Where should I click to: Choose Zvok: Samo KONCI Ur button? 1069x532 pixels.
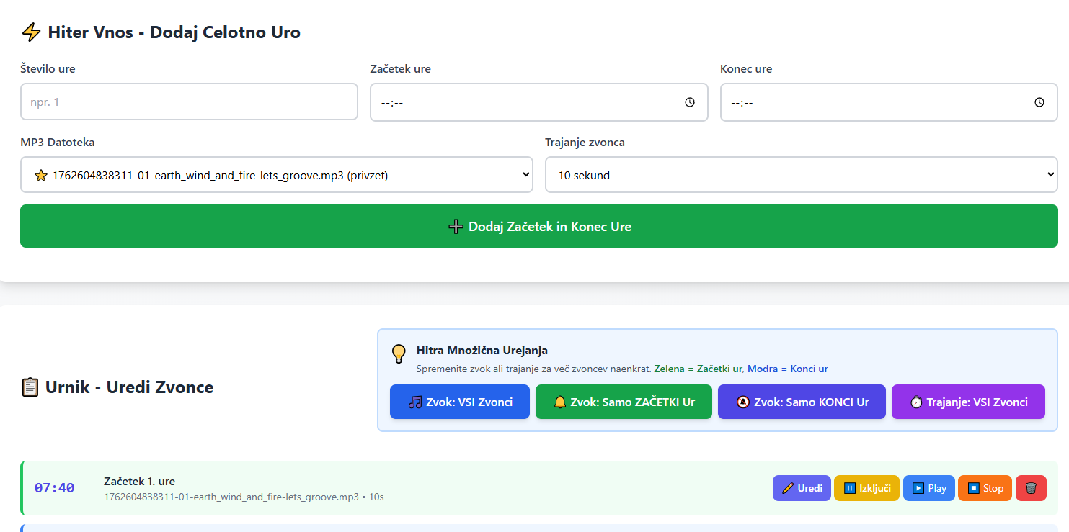tap(802, 402)
